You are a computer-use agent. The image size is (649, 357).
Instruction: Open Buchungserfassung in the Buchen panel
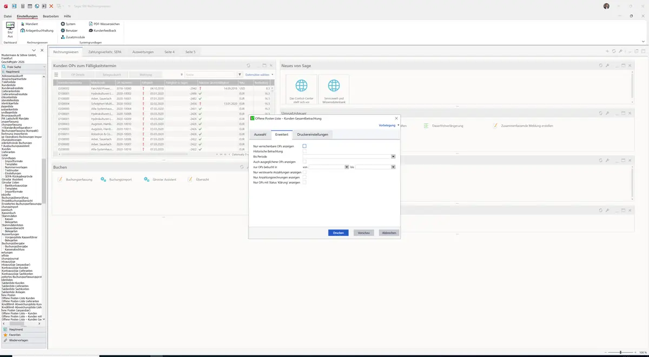(75, 180)
